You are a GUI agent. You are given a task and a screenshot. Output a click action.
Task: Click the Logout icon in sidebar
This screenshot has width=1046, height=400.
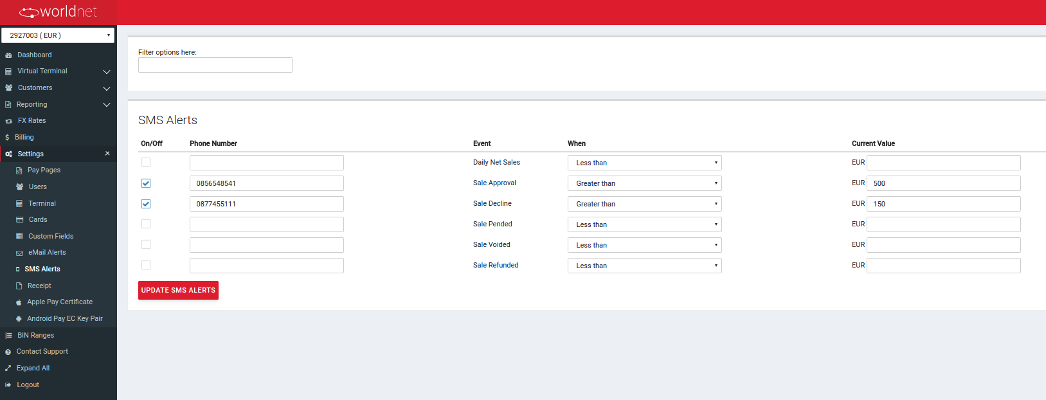tap(8, 385)
